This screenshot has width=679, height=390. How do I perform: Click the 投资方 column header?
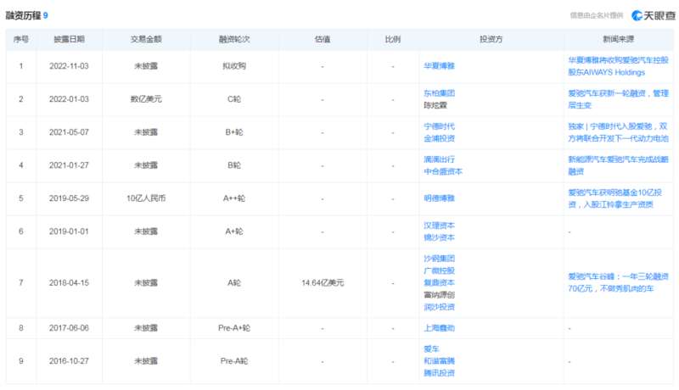(491, 39)
